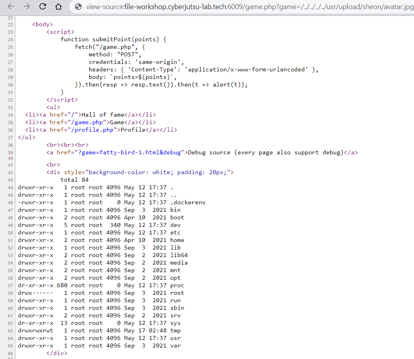Click the media directory row

pyautogui.click(x=103, y=263)
